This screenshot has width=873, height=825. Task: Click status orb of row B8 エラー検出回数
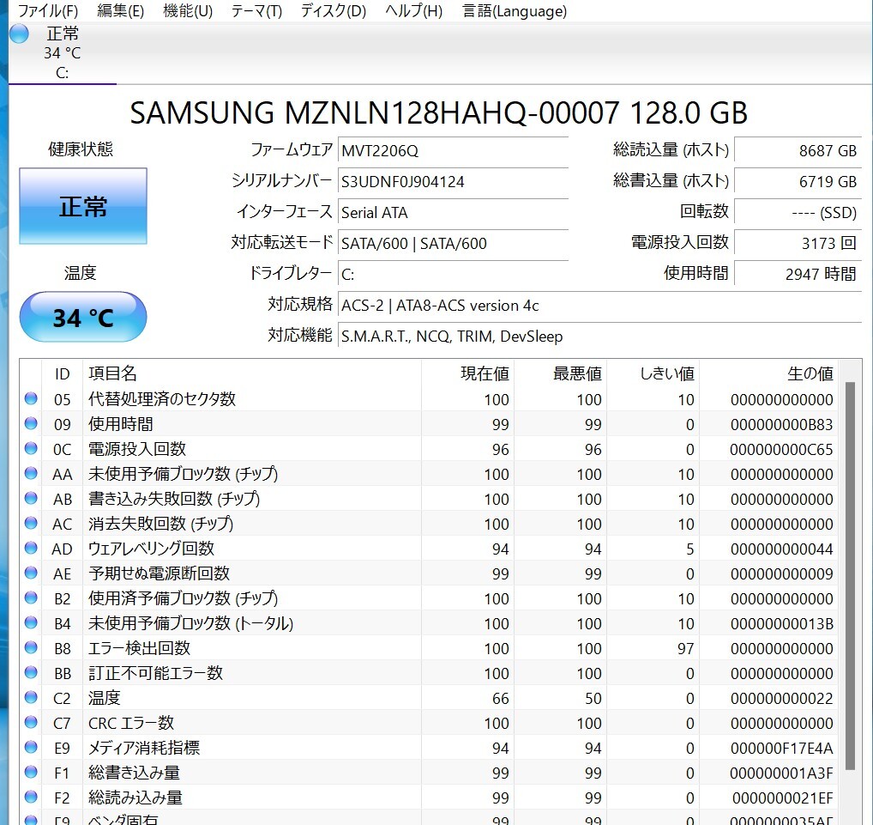(x=31, y=648)
